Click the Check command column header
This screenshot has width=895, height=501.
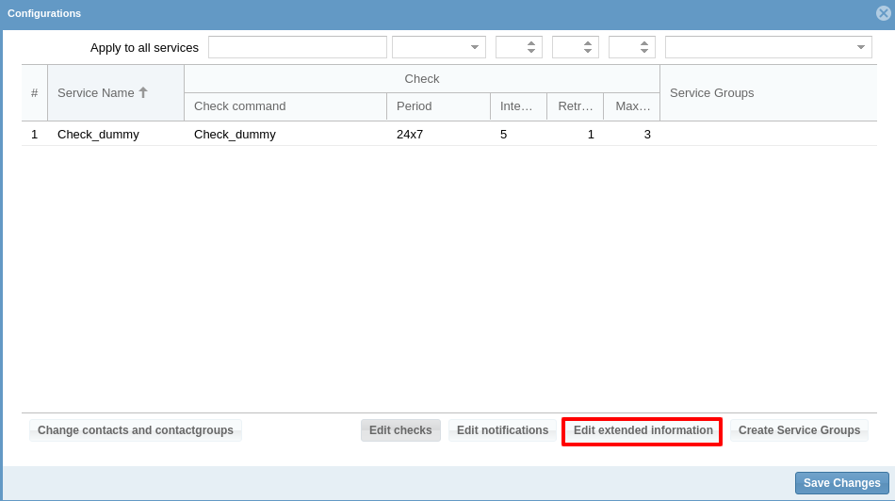[x=285, y=106]
